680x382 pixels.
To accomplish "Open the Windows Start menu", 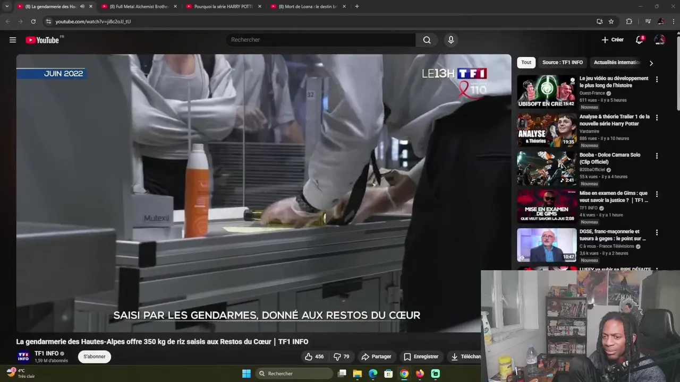I will coord(246,374).
